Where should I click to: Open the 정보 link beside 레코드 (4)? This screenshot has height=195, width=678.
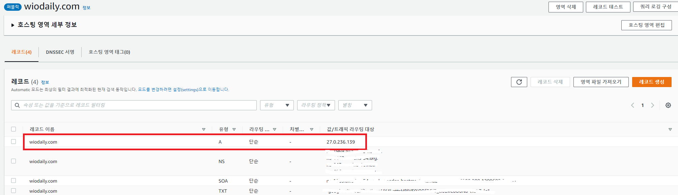(x=45, y=82)
